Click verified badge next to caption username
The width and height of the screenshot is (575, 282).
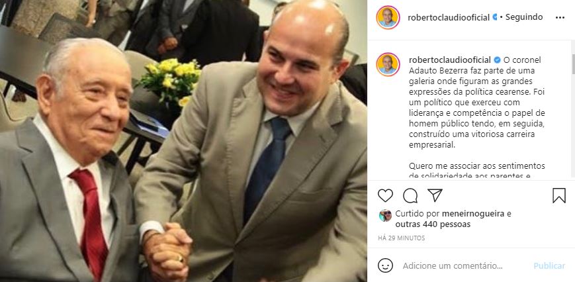497,60
